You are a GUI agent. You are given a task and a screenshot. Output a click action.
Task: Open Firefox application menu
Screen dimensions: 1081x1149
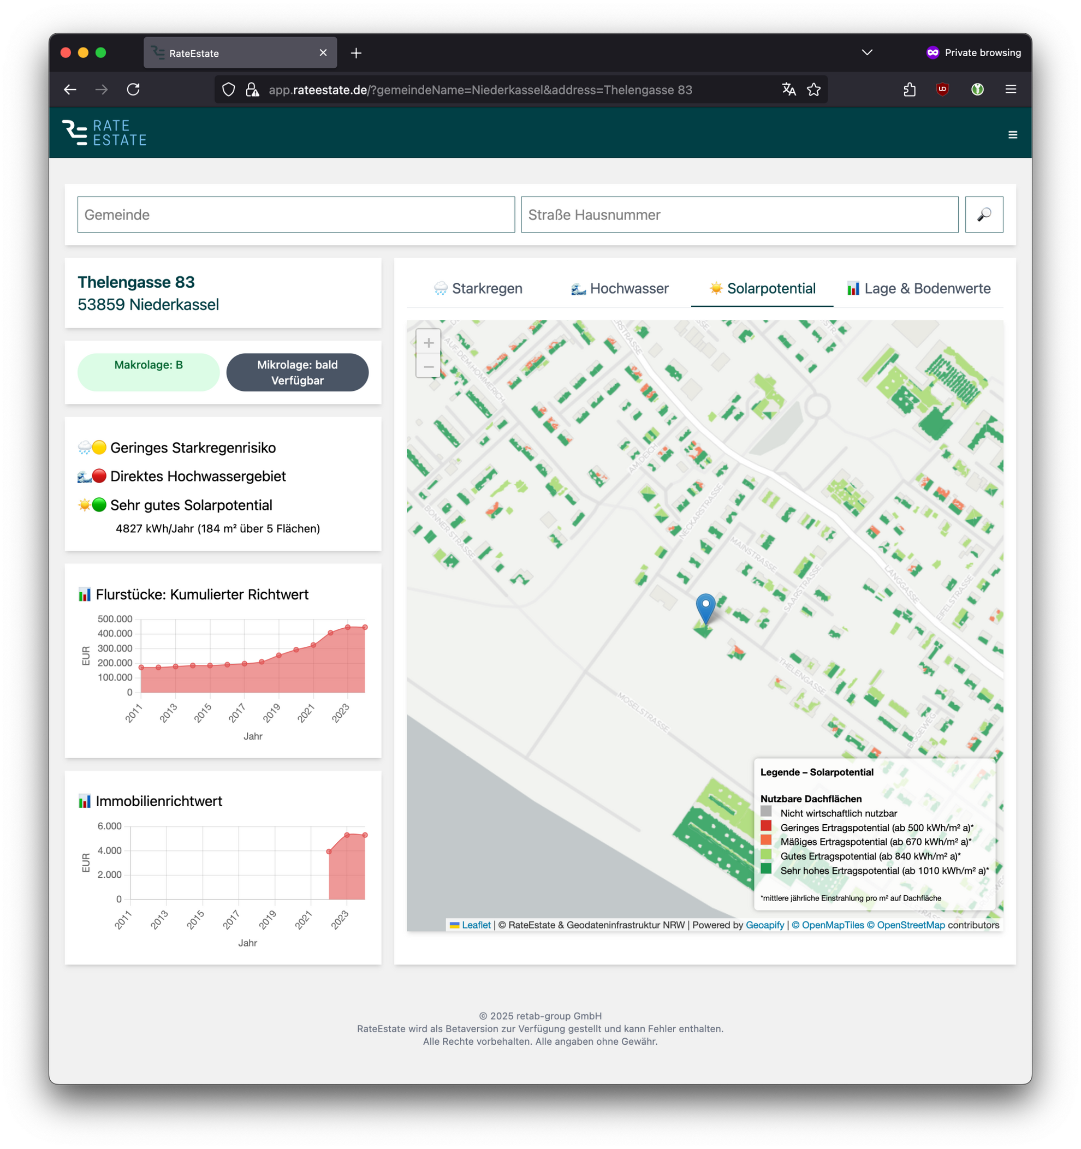tap(1011, 90)
